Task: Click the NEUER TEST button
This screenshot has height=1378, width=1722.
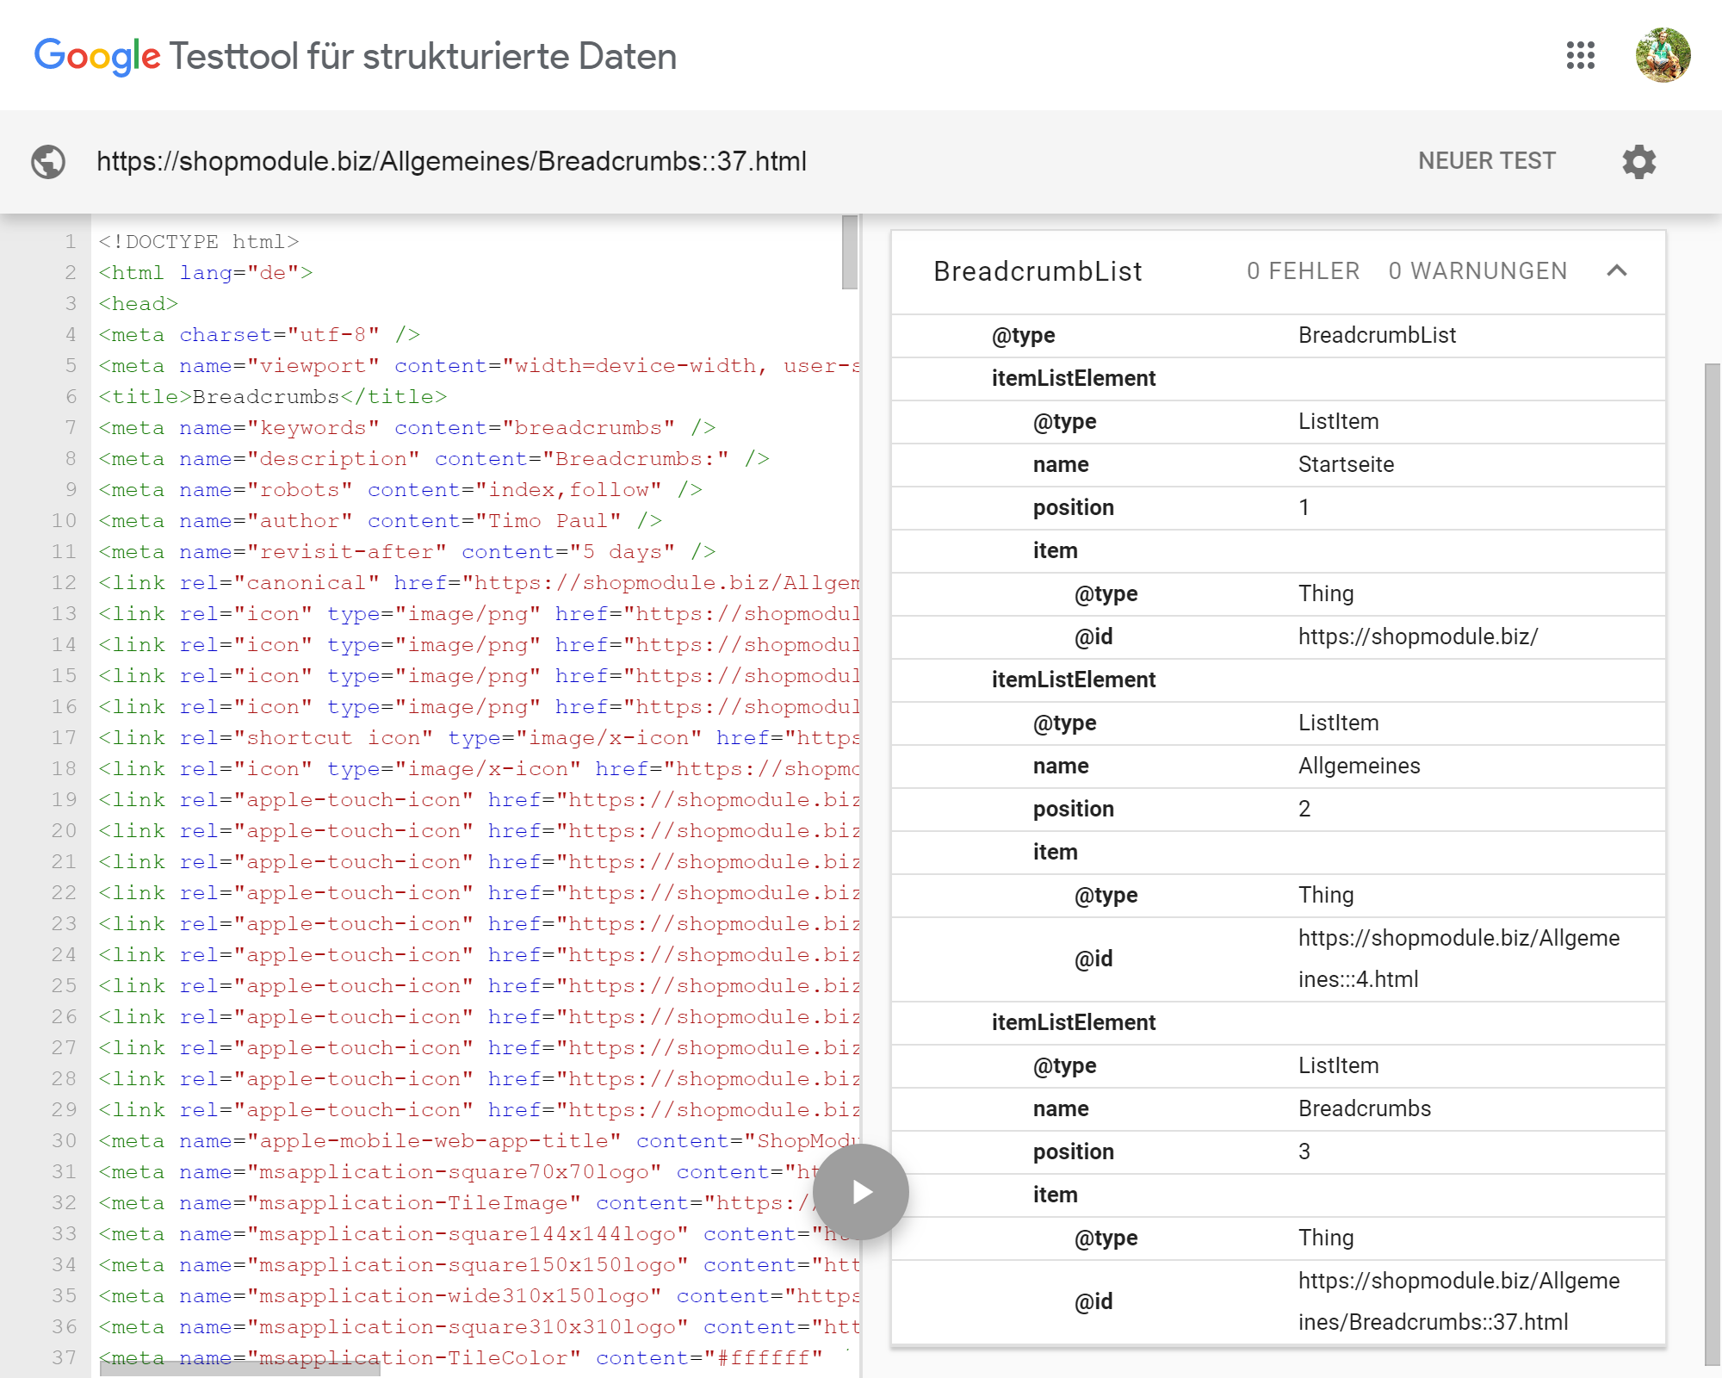Action: (x=1487, y=161)
